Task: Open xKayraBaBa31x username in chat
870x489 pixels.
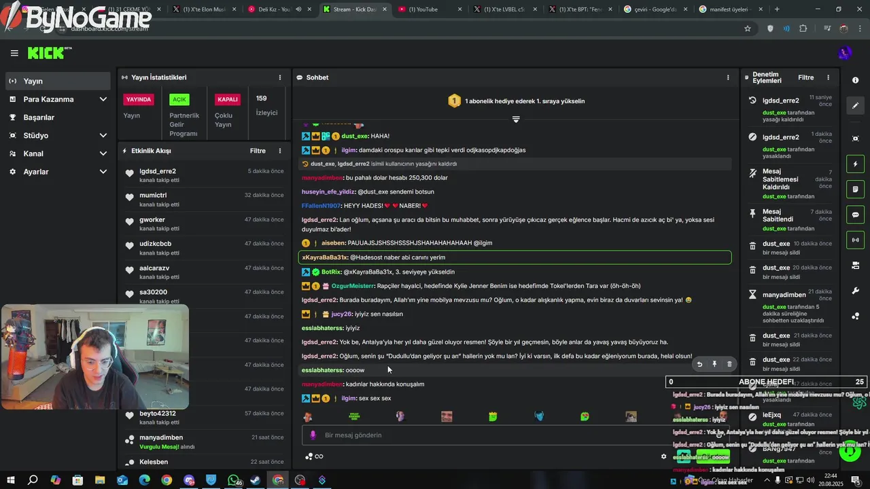Action: tap(325, 257)
